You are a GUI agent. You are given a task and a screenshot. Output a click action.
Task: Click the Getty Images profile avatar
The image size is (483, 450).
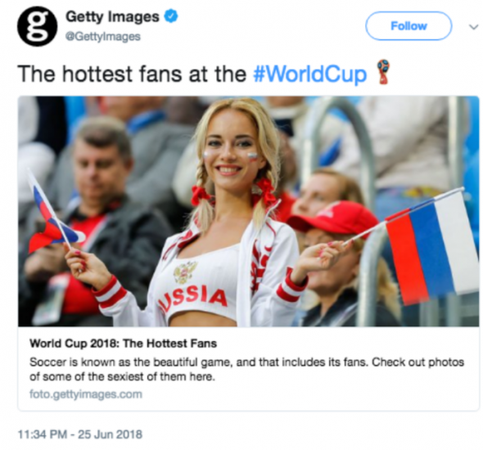click(x=37, y=26)
